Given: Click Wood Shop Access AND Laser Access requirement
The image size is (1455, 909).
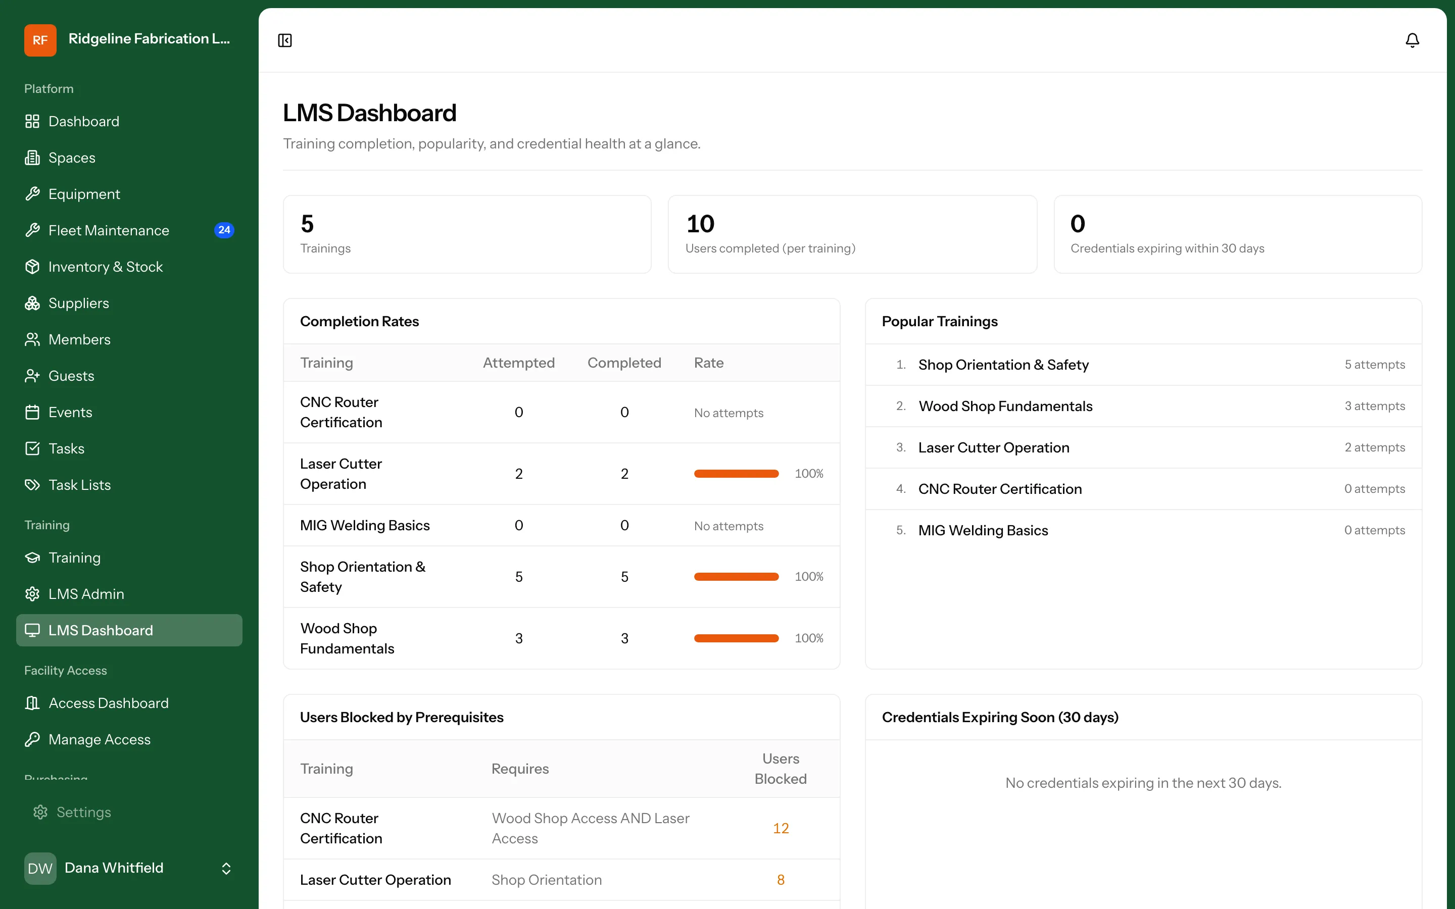Looking at the screenshot, I should 591,828.
